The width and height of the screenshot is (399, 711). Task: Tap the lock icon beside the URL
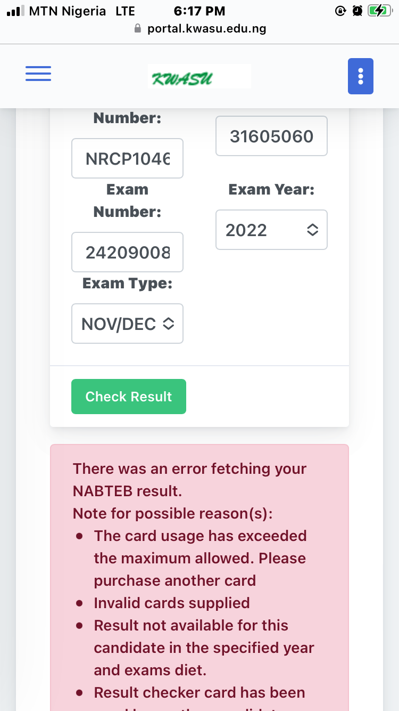click(x=138, y=29)
